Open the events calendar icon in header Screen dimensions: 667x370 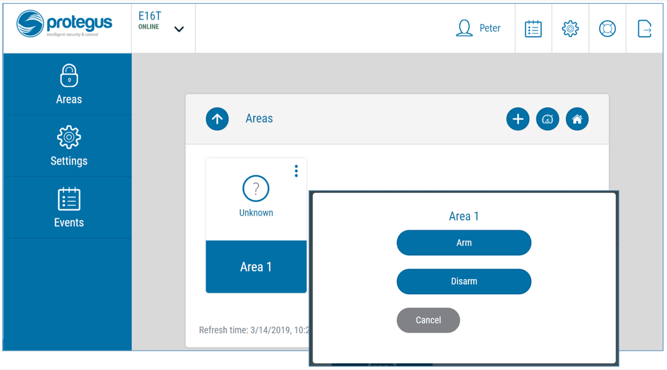(x=533, y=29)
